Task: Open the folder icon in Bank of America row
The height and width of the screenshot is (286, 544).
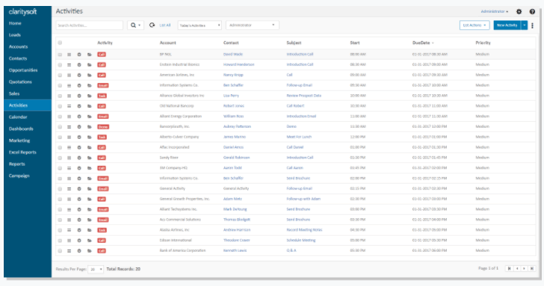Action: click(90, 251)
